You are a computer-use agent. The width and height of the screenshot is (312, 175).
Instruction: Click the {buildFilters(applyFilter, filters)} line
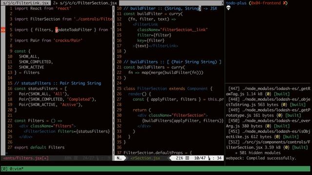[x=183, y=121]
